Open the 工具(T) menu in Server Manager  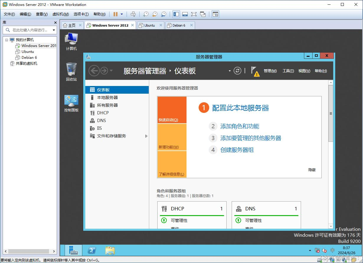(x=288, y=71)
